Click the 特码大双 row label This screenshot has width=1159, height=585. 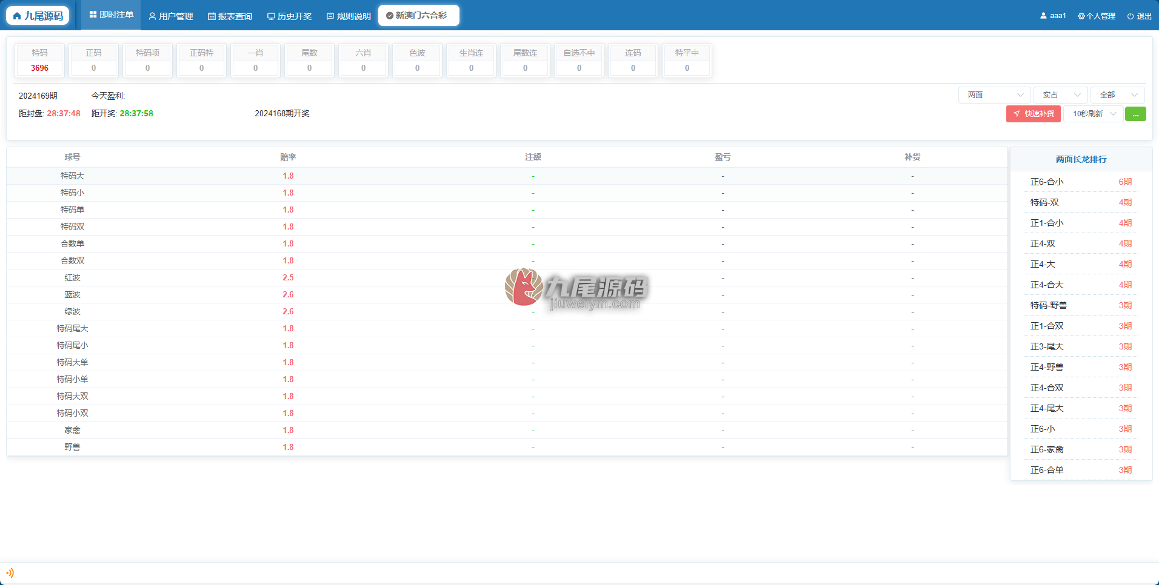(x=72, y=396)
